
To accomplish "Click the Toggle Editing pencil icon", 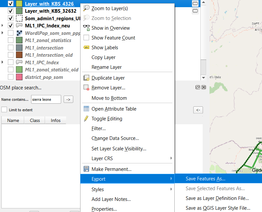I will [86, 119].
